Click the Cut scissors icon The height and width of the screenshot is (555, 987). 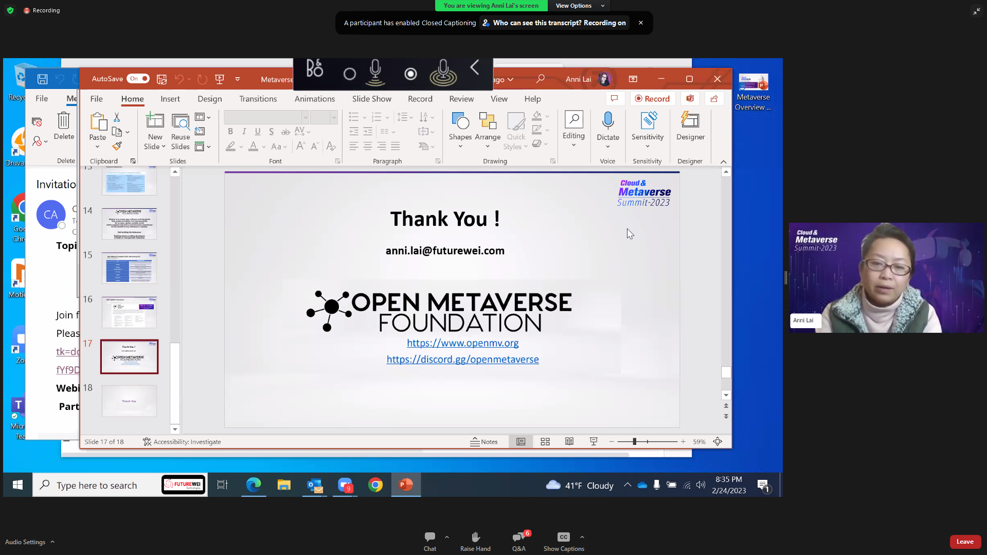(x=117, y=118)
